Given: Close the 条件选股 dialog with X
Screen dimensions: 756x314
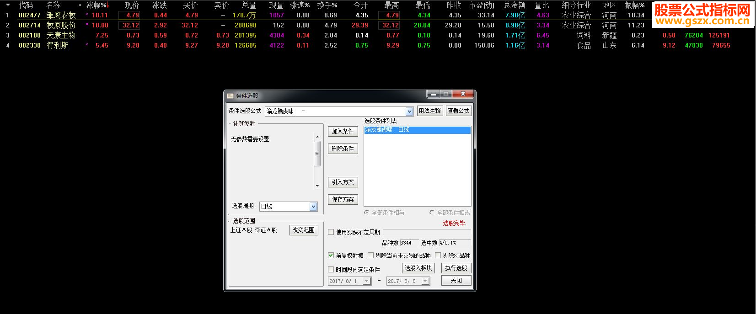Looking at the screenshot, I should coord(462,94).
